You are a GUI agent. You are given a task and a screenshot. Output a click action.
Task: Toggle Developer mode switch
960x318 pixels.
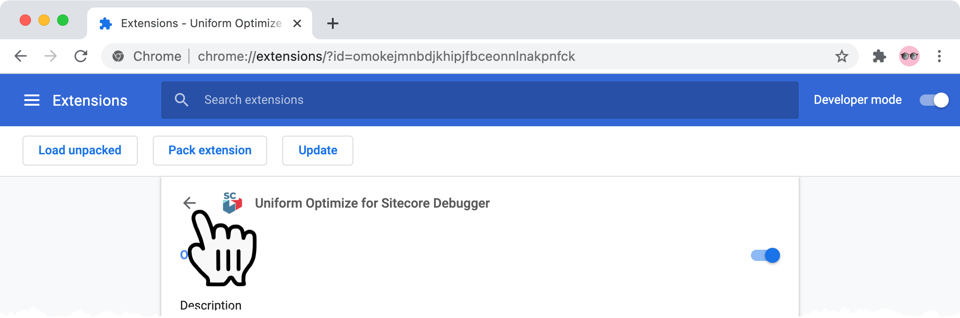click(x=934, y=100)
